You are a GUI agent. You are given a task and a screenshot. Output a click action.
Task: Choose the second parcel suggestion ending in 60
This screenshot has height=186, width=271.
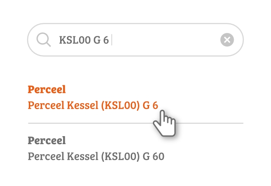(96, 156)
